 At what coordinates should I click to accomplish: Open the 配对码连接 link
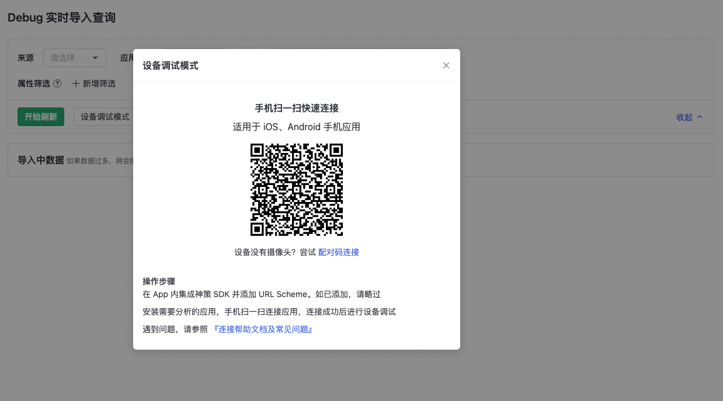click(x=339, y=252)
